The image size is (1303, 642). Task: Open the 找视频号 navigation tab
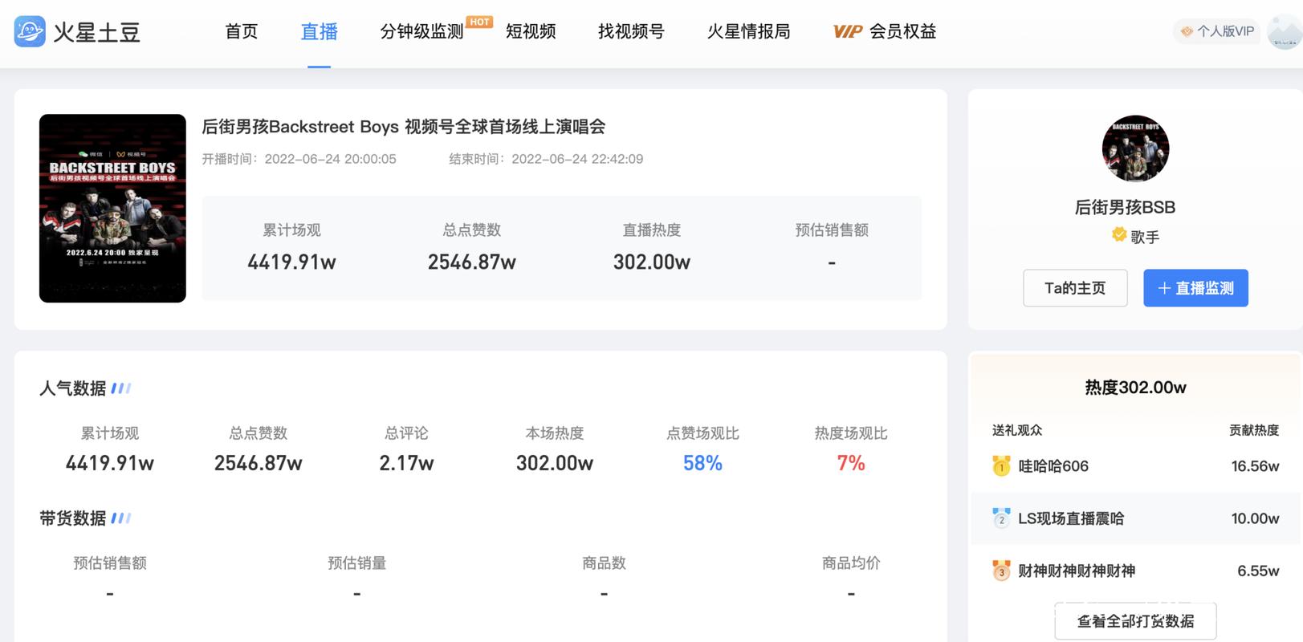631,31
